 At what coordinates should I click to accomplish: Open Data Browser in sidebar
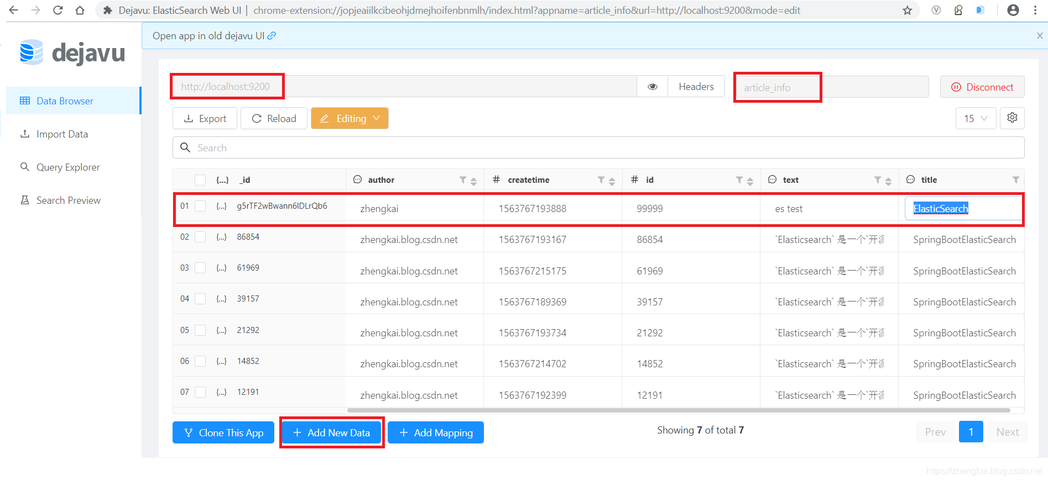pos(73,101)
